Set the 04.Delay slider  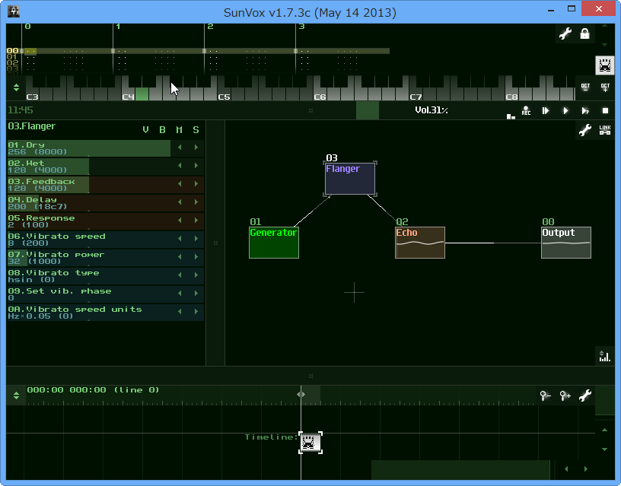(x=89, y=202)
